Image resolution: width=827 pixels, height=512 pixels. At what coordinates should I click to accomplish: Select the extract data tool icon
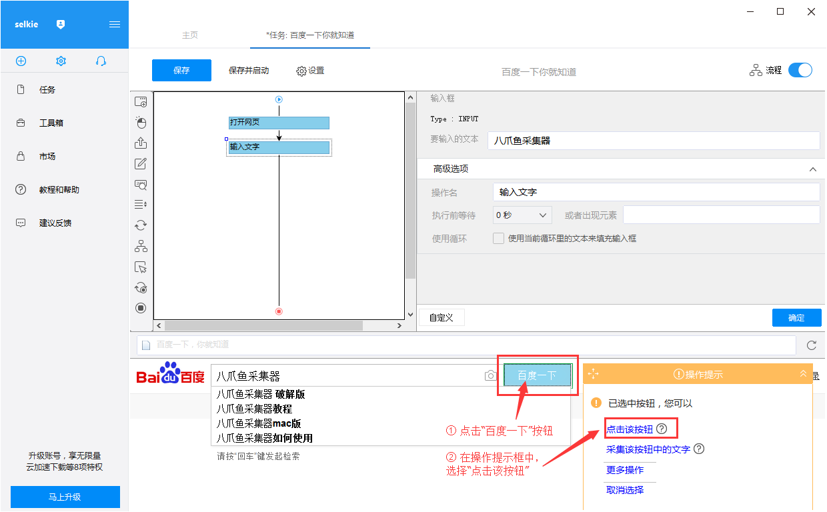click(141, 143)
